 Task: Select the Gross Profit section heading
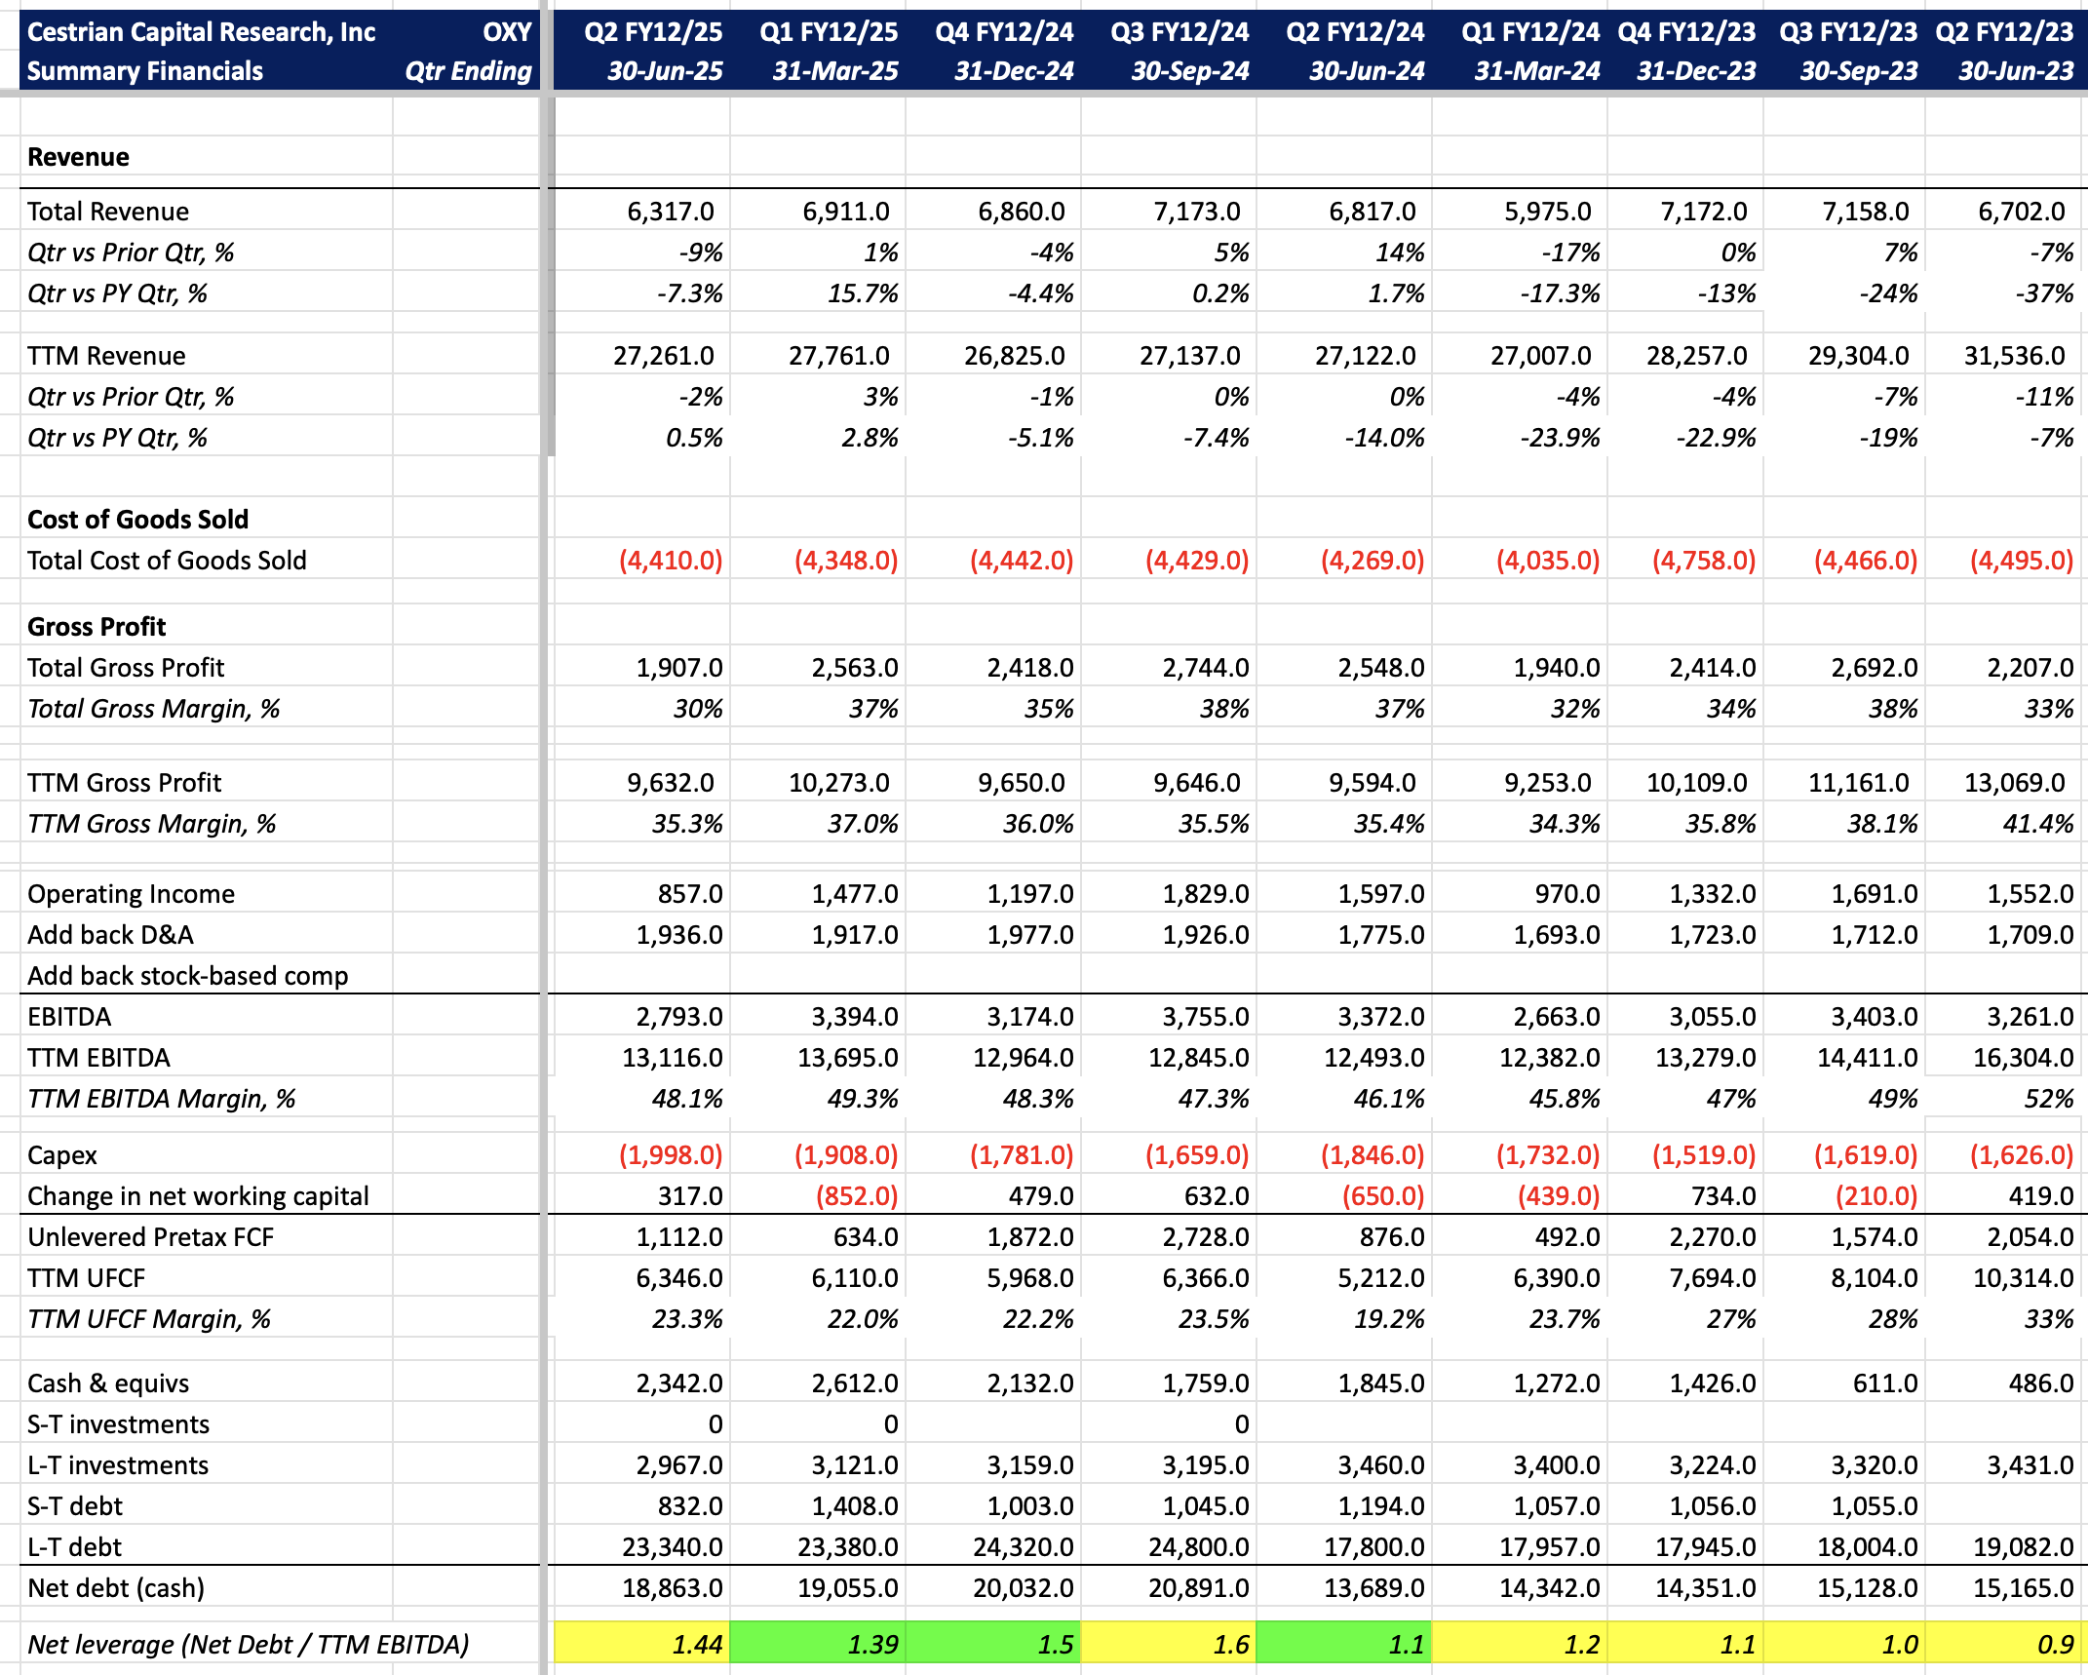[97, 627]
